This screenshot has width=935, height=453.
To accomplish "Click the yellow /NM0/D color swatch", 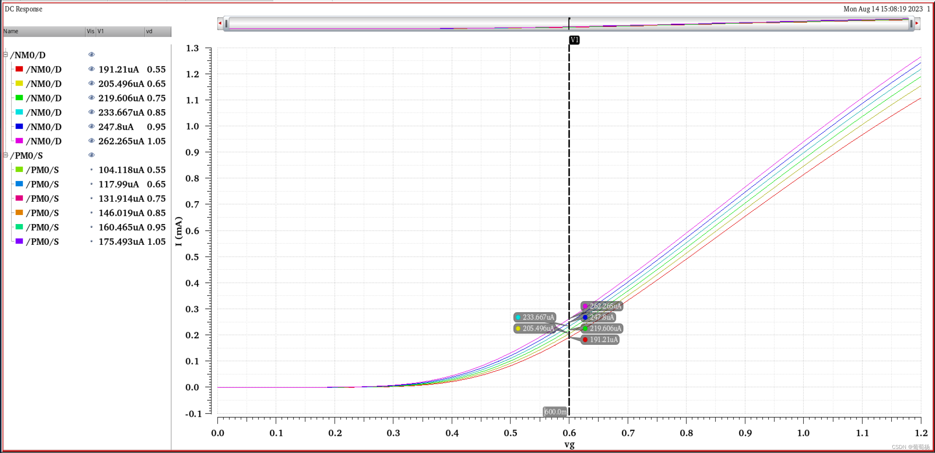I will point(19,83).
